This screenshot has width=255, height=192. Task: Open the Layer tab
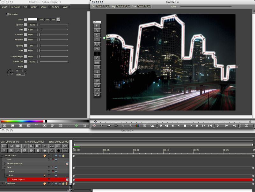65,7
